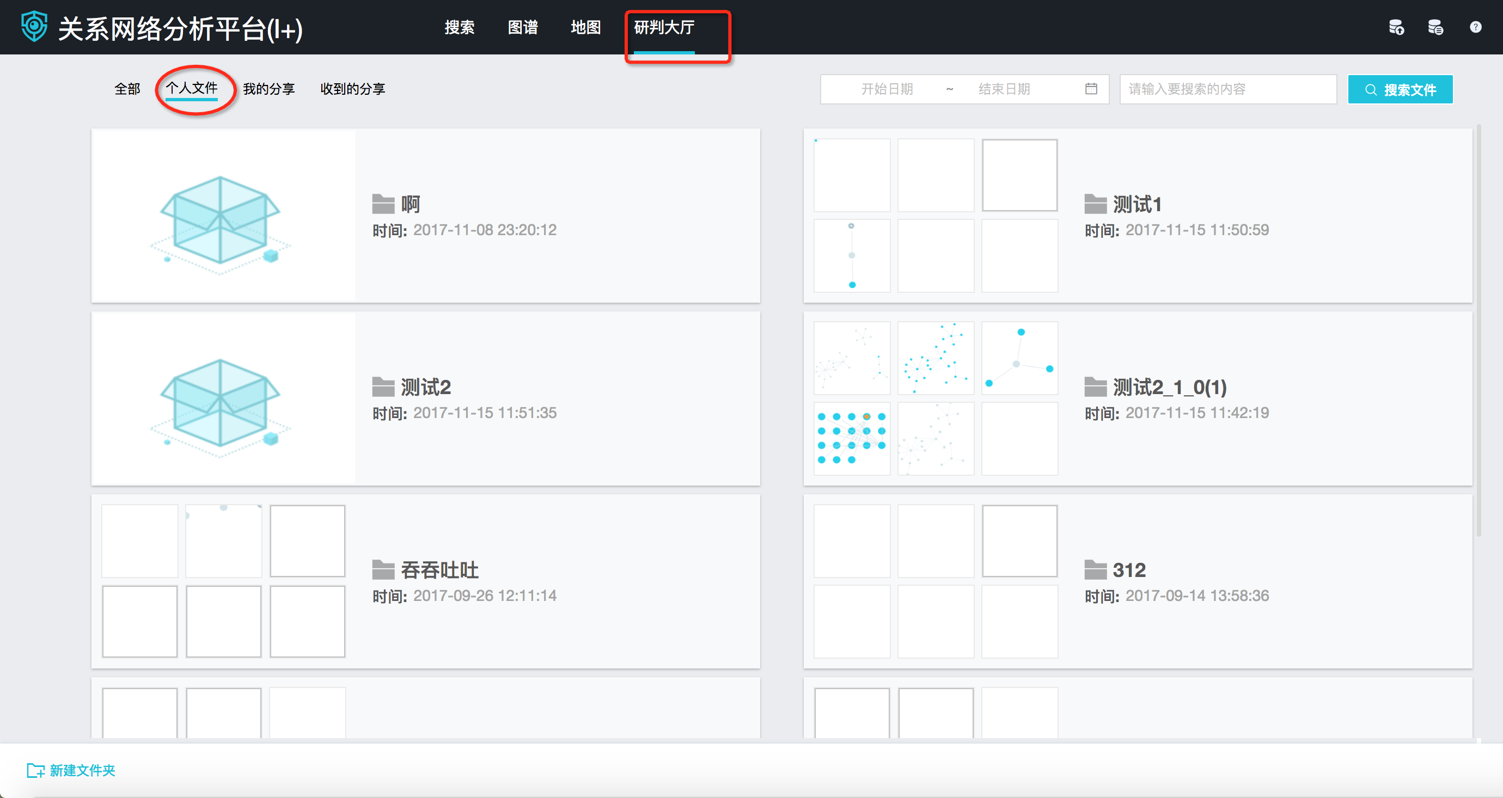Click the calendar icon in date range
1503x798 pixels.
point(1091,89)
